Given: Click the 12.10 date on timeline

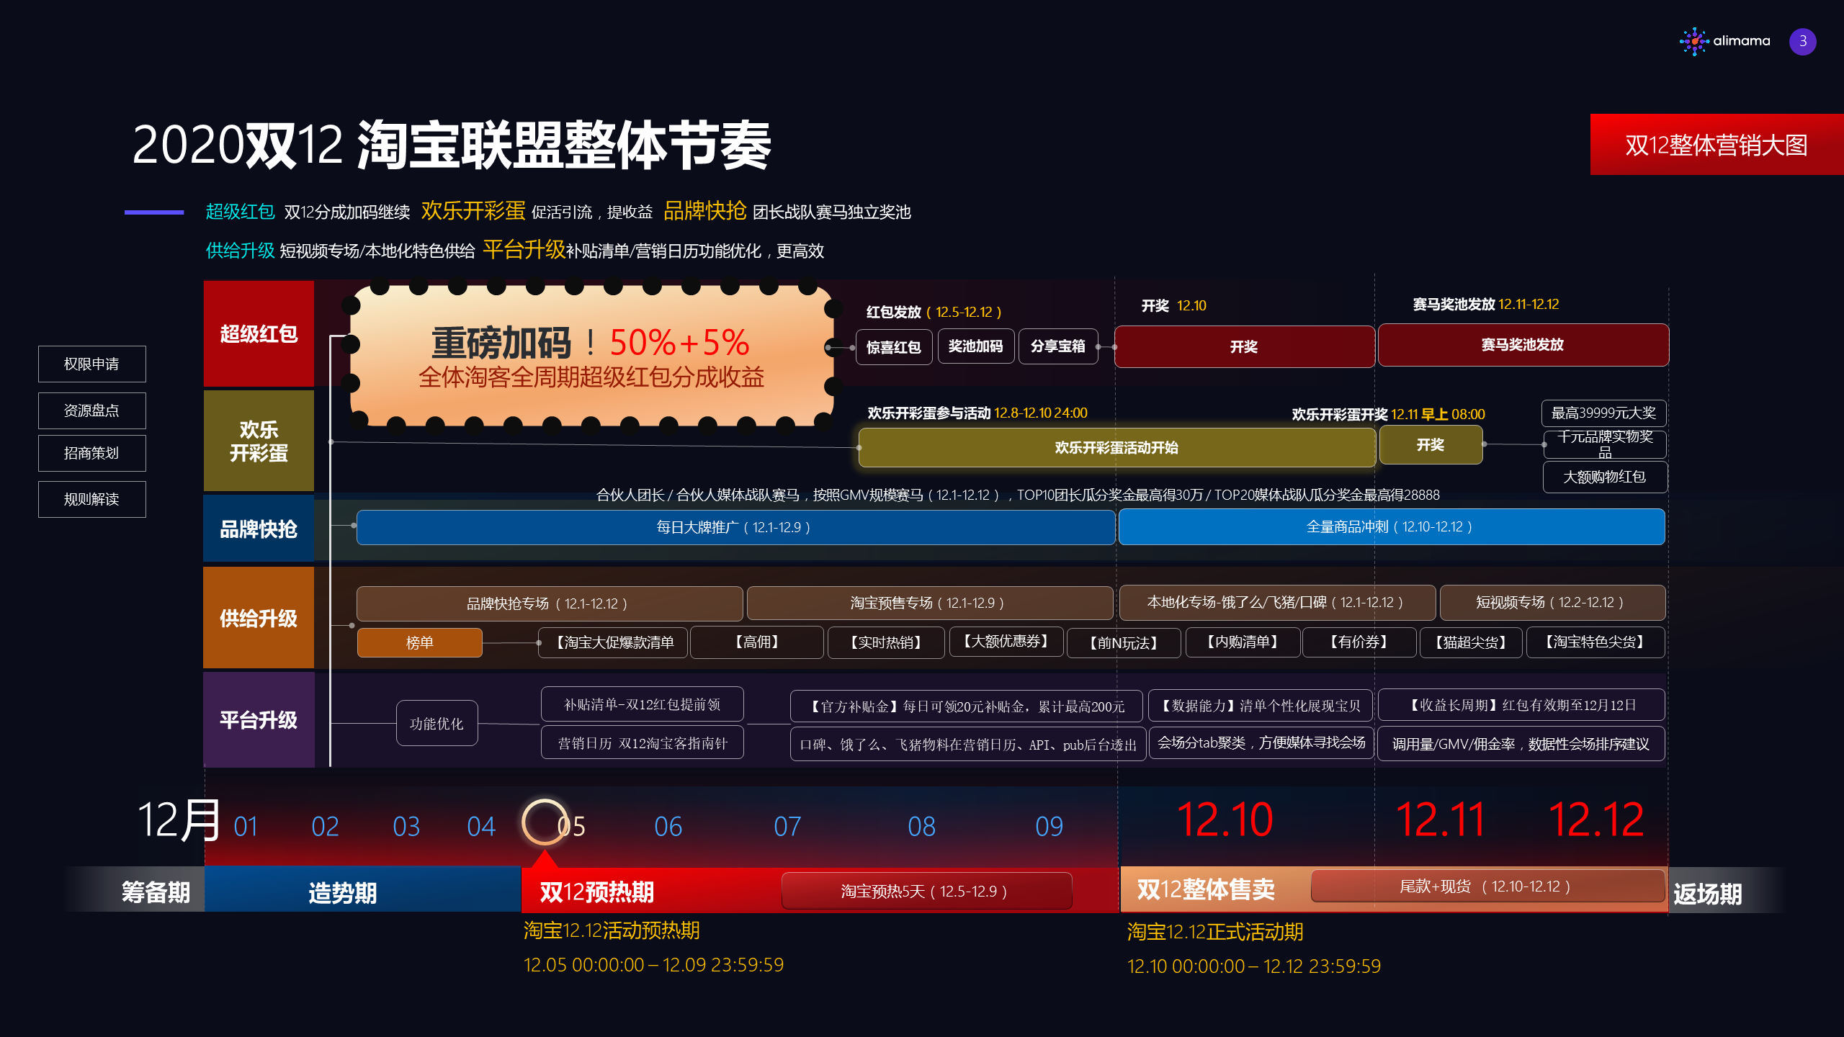Looking at the screenshot, I should [x=1225, y=820].
